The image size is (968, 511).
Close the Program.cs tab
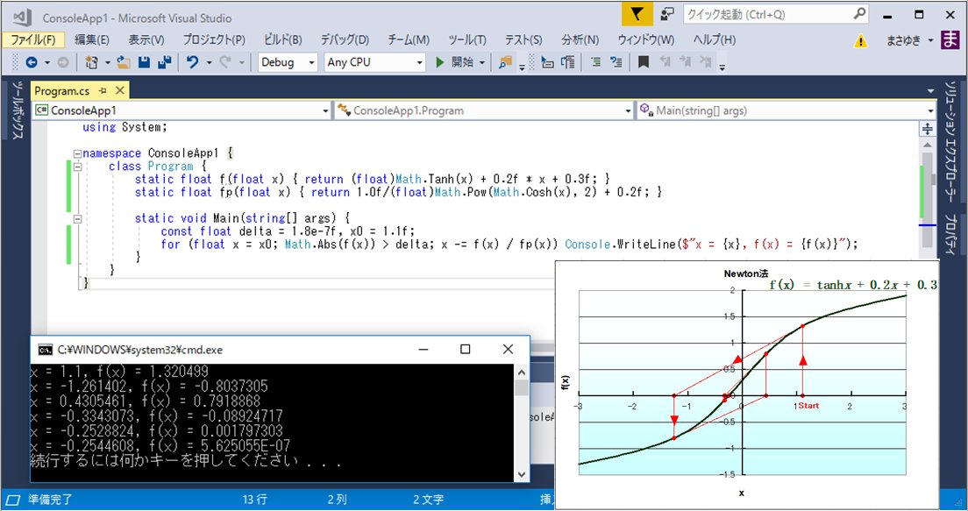[x=120, y=91]
